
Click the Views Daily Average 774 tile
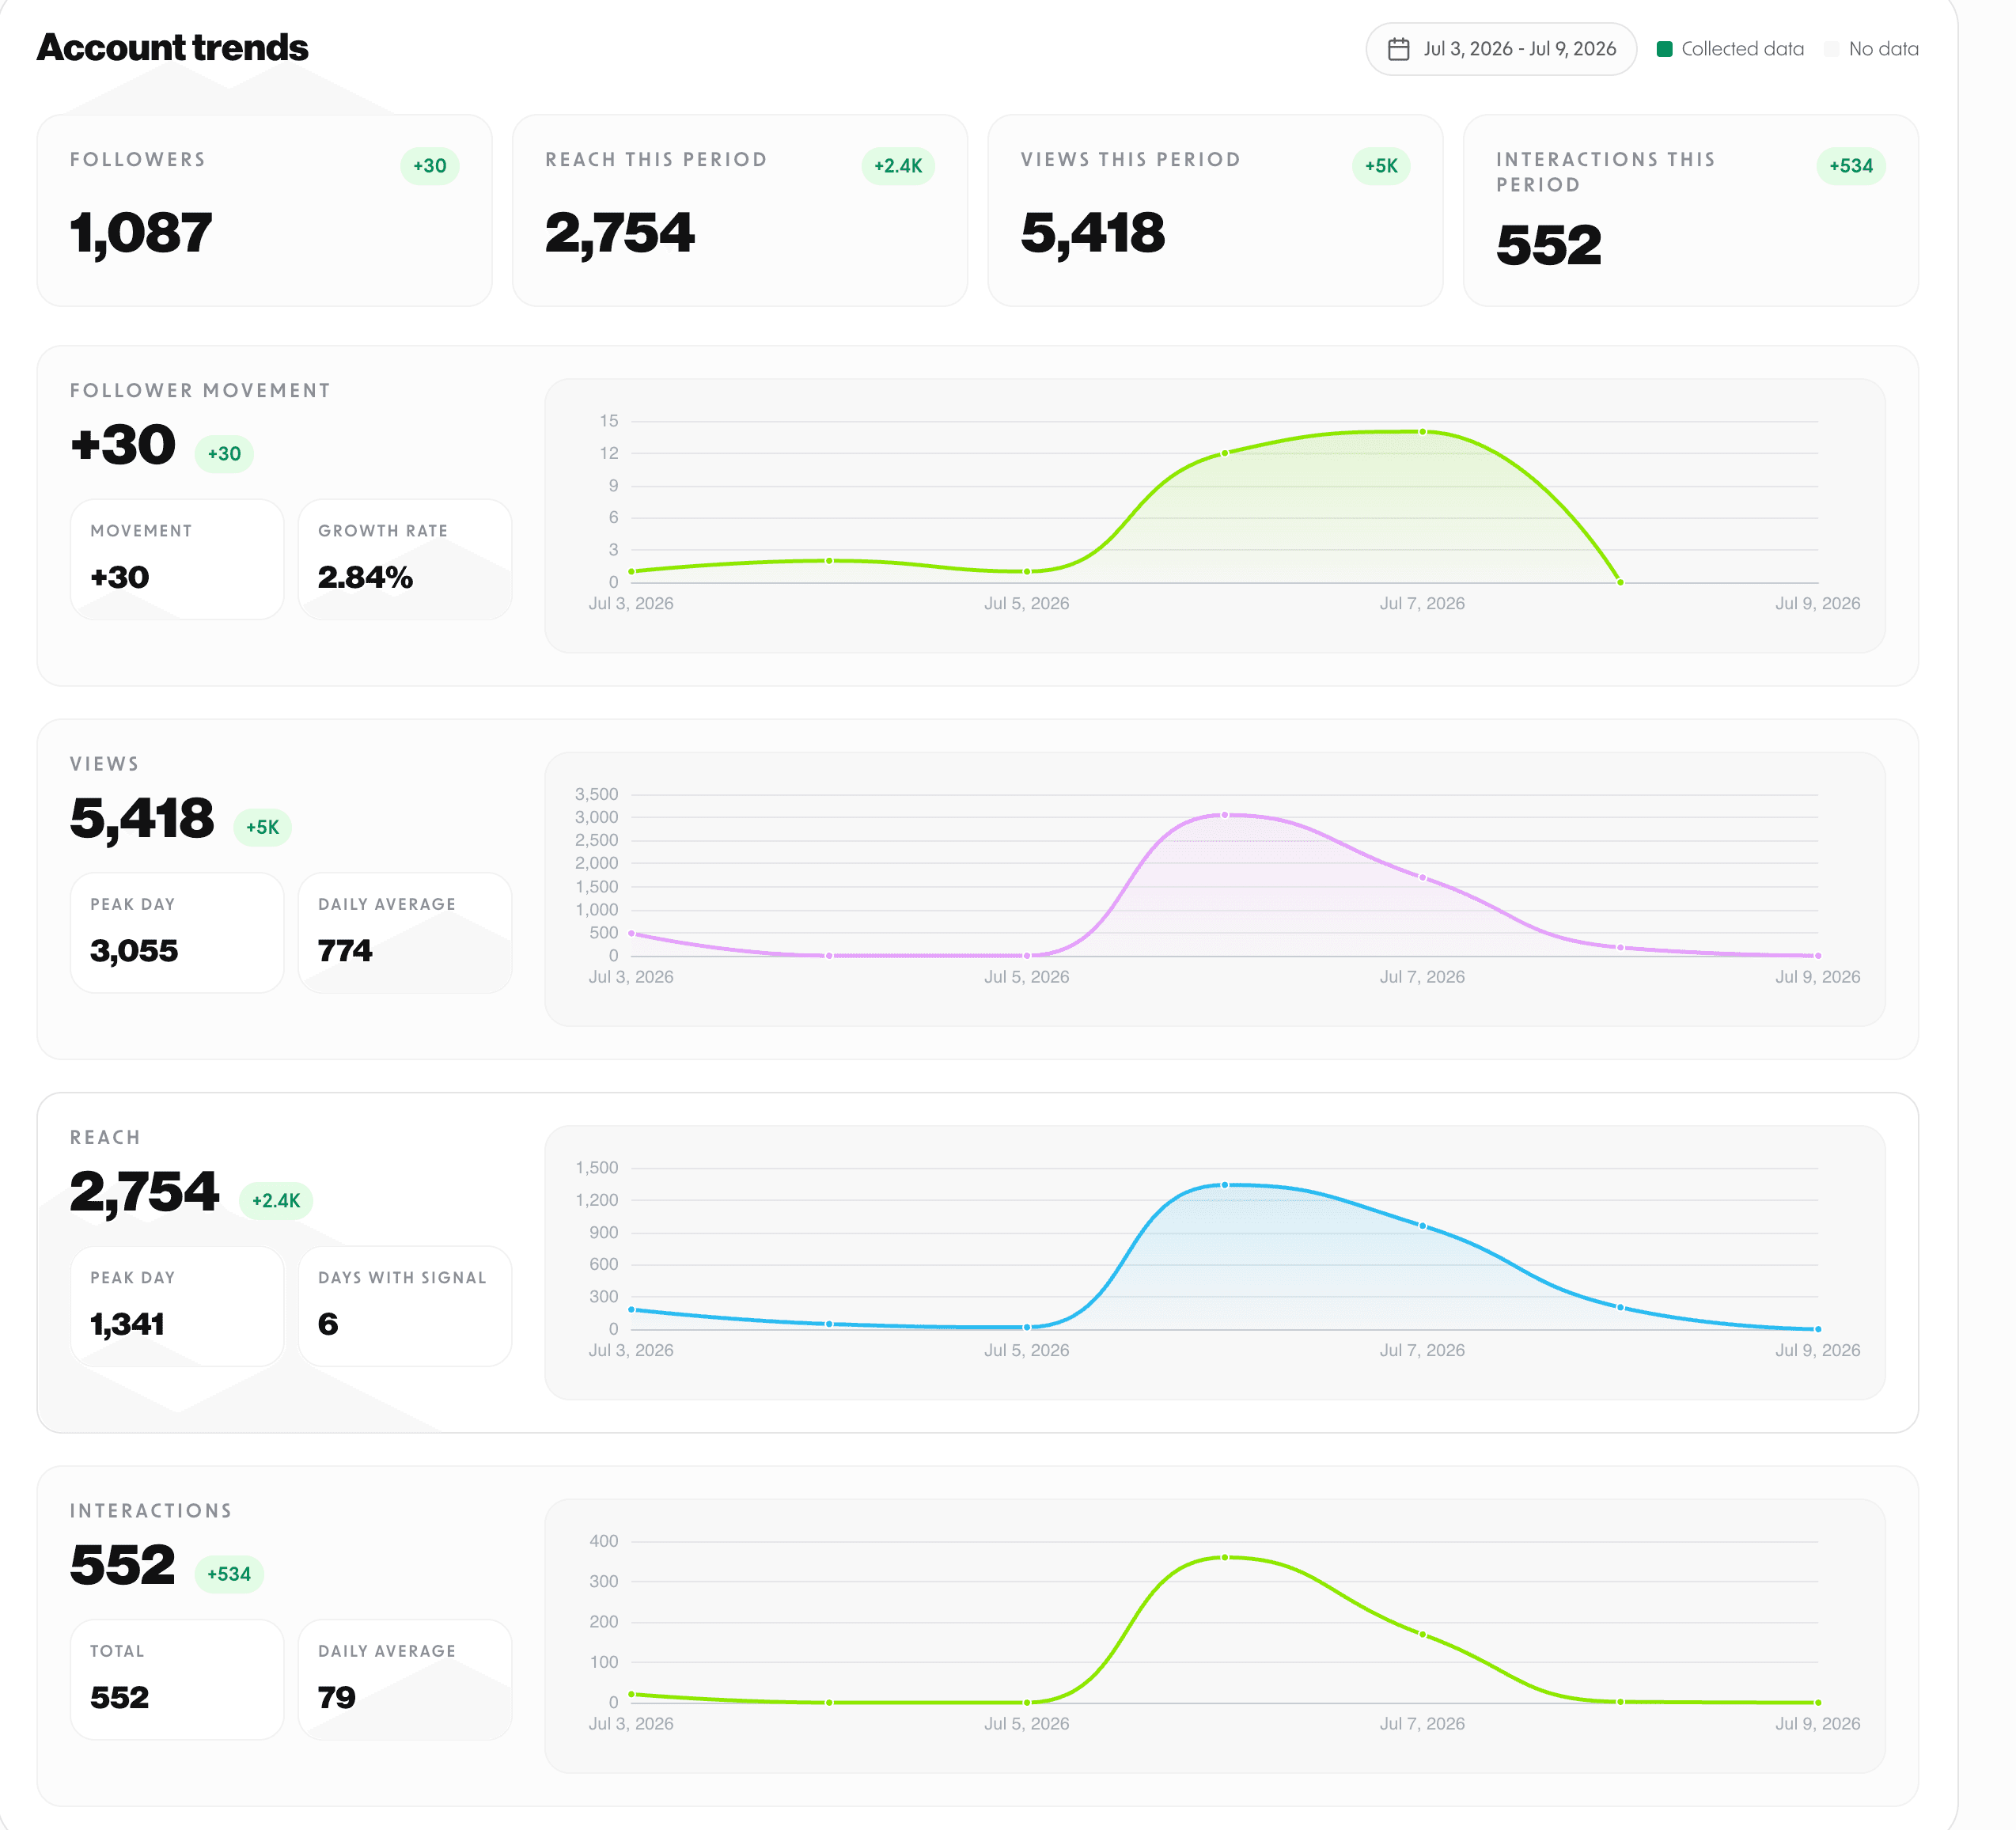click(405, 932)
